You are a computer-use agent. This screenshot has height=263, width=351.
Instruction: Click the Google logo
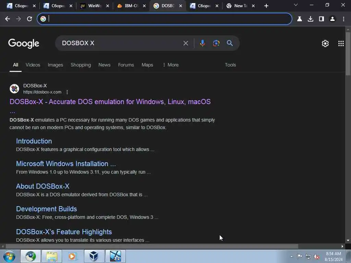tap(24, 43)
